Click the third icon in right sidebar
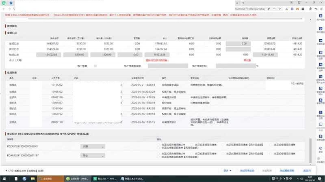 click(x=320, y=41)
